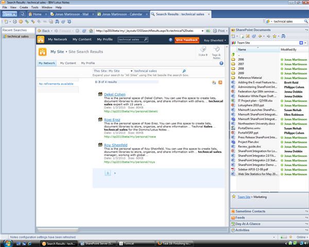Click the printer icon in main toolbar

click(x=15, y=22)
